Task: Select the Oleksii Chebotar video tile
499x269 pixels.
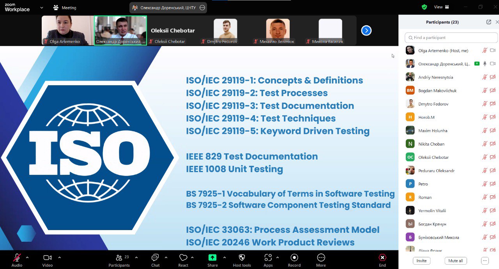Action: point(173,30)
